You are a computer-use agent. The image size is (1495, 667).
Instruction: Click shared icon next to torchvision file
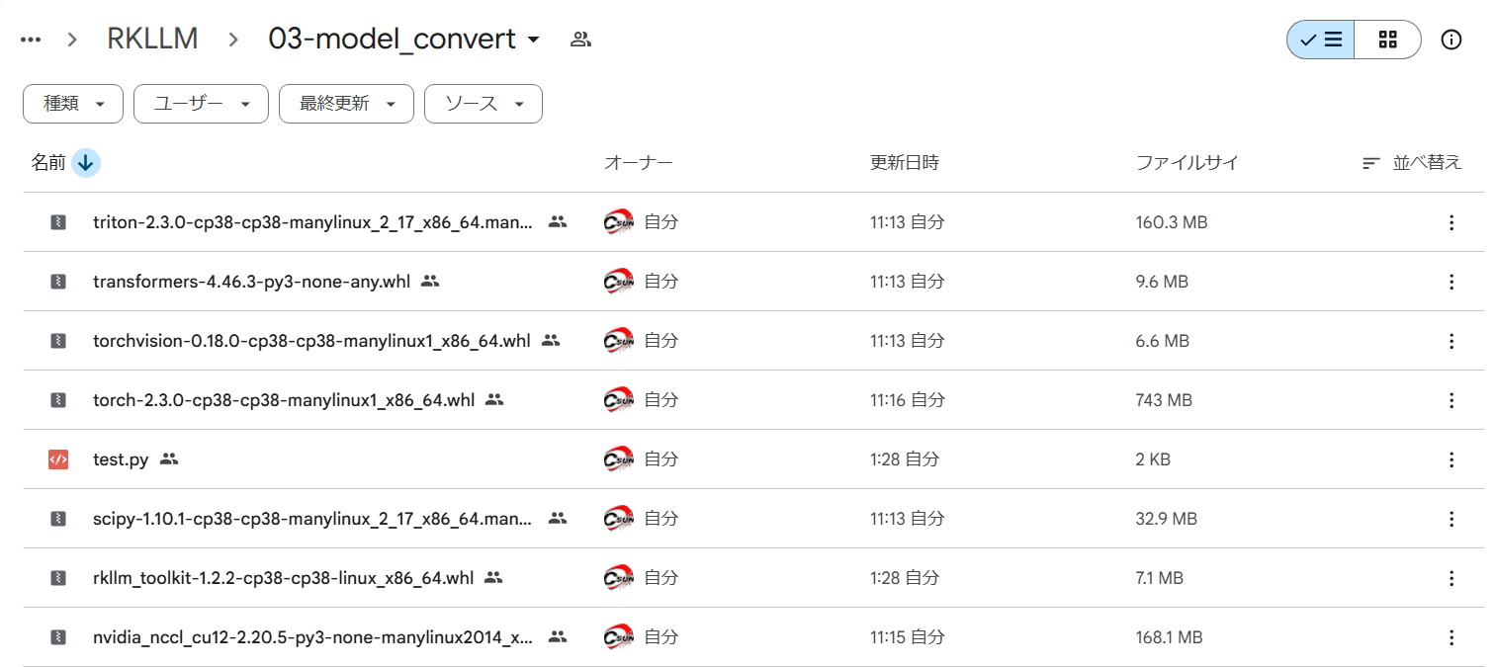tap(551, 341)
